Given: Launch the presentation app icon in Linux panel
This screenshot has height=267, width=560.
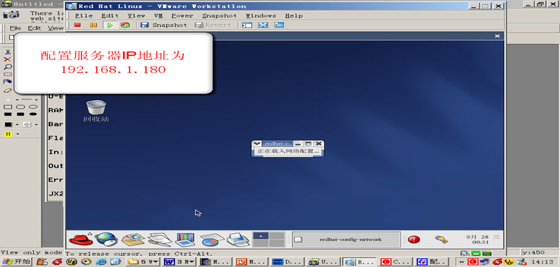Looking at the screenshot, I should click(185, 239).
